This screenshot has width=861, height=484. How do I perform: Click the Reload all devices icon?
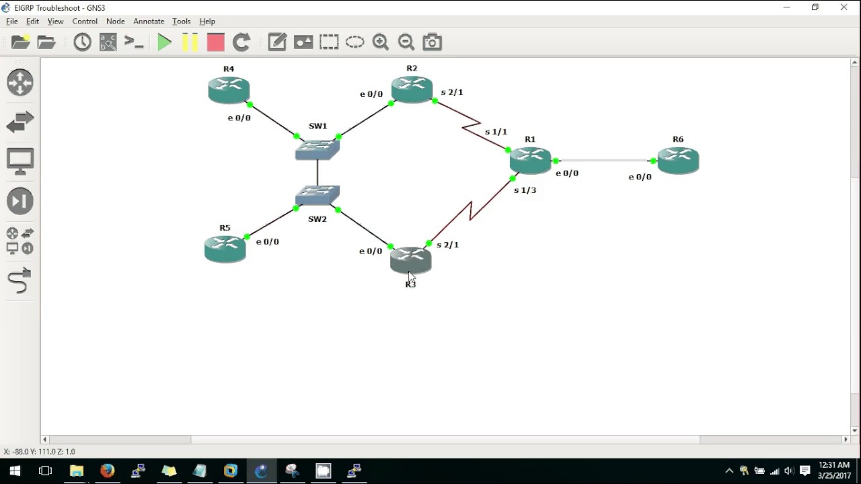[x=241, y=42]
